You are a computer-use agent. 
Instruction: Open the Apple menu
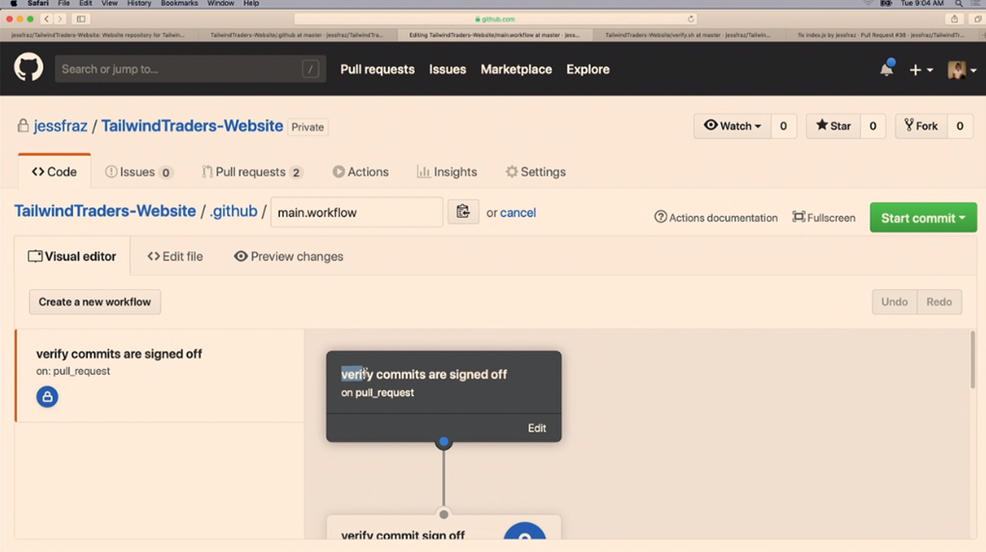tap(13, 3)
